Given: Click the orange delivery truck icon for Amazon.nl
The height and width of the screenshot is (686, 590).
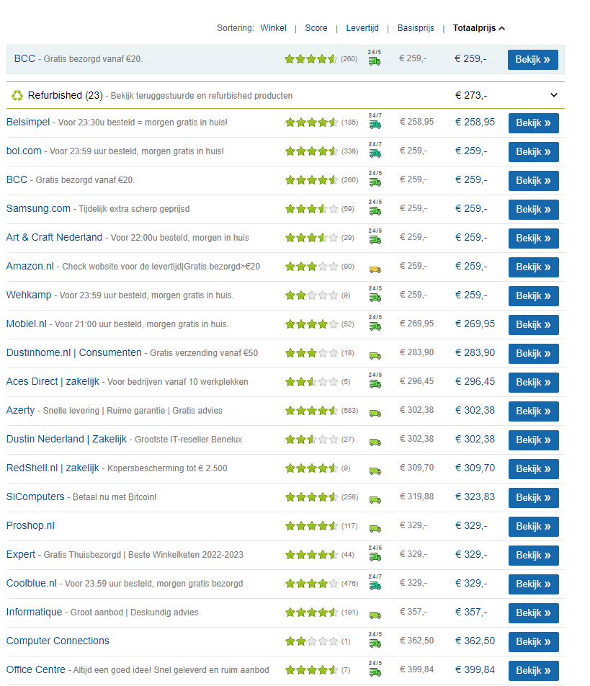Looking at the screenshot, I should pyautogui.click(x=375, y=269).
